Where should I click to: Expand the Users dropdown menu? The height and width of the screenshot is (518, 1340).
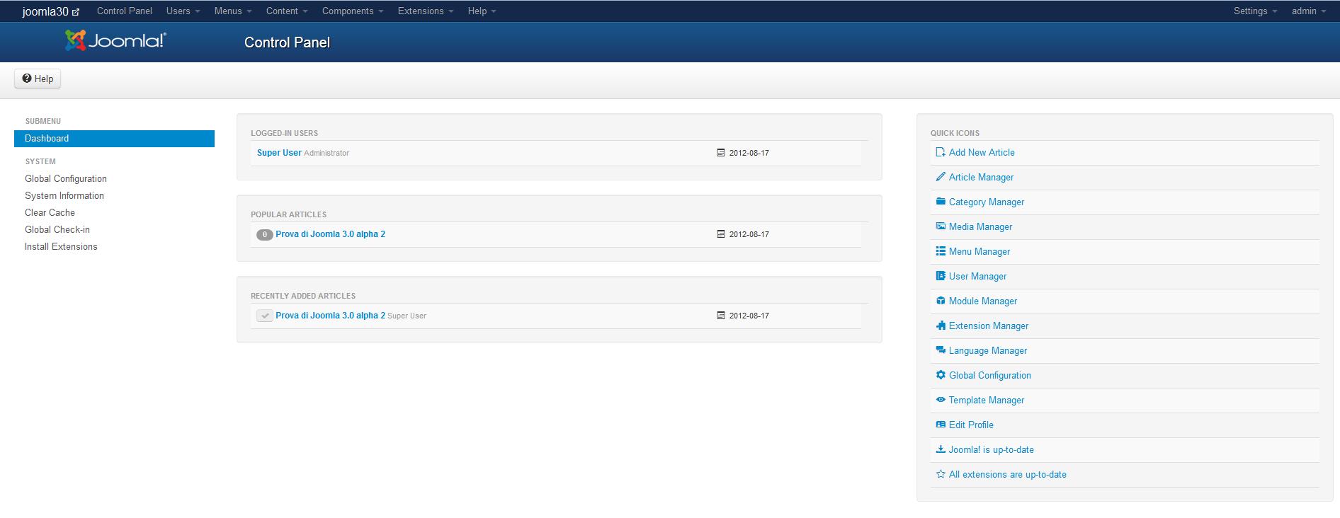pyautogui.click(x=183, y=11)
